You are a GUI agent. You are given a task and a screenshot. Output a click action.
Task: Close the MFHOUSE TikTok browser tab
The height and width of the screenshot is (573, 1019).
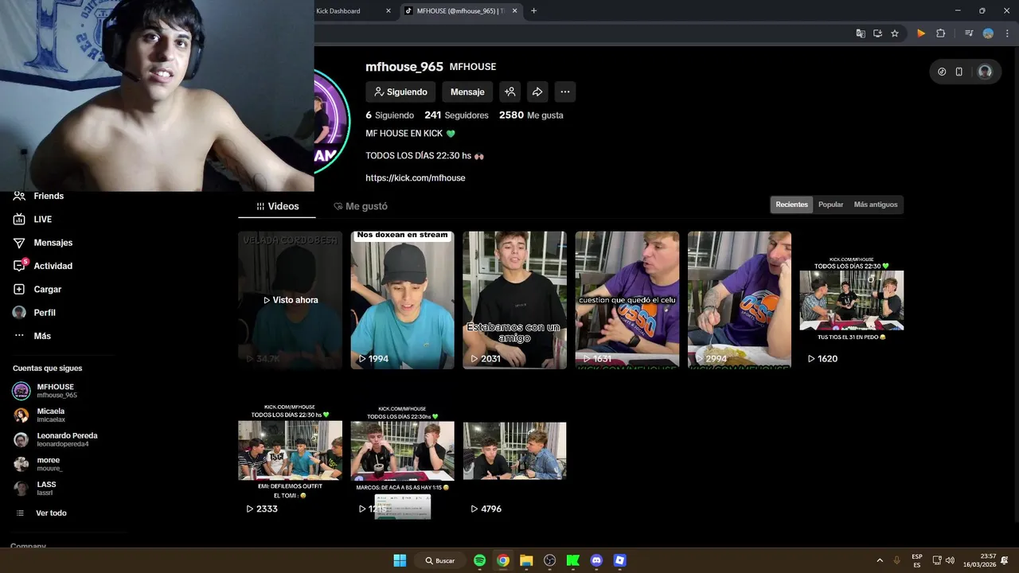[515, 11]
